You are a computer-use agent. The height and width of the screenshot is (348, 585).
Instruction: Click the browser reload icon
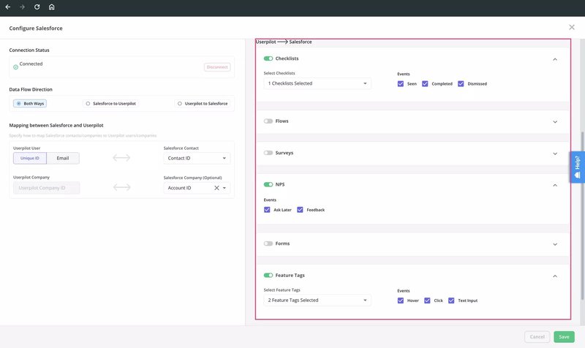pyautogui.click(x=37, y=7)
